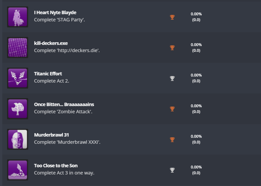Click silver trophy for Too Close to the Son
The height and width of the screenshot is (186, 261).
coord(172,170)
